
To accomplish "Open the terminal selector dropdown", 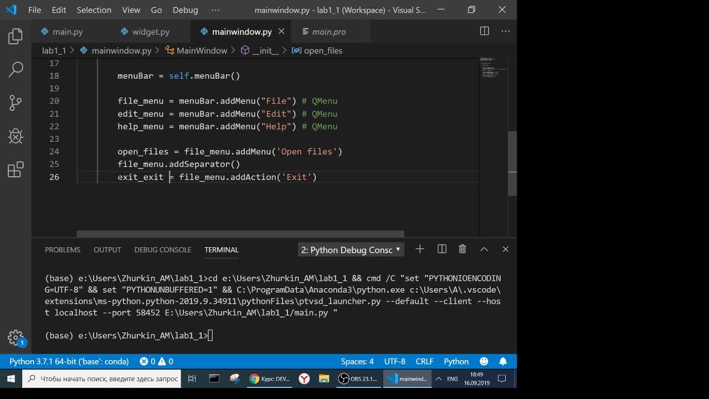I will [x=351, y=250].
